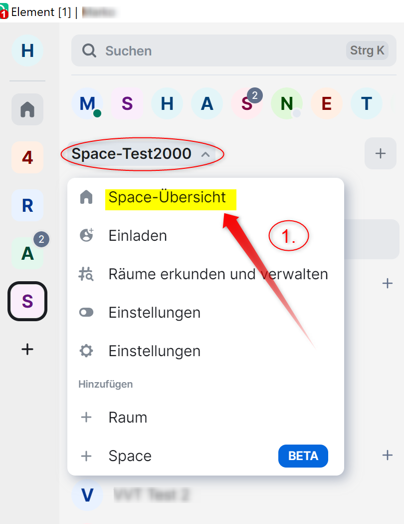
Task: Collapse the Space-Test2000 header menu
Action: (x=141, y=154)
